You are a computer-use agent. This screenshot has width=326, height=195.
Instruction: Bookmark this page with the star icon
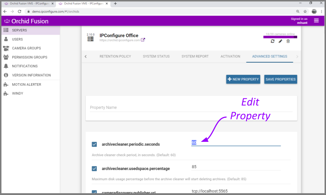click(x=305, y=12)
